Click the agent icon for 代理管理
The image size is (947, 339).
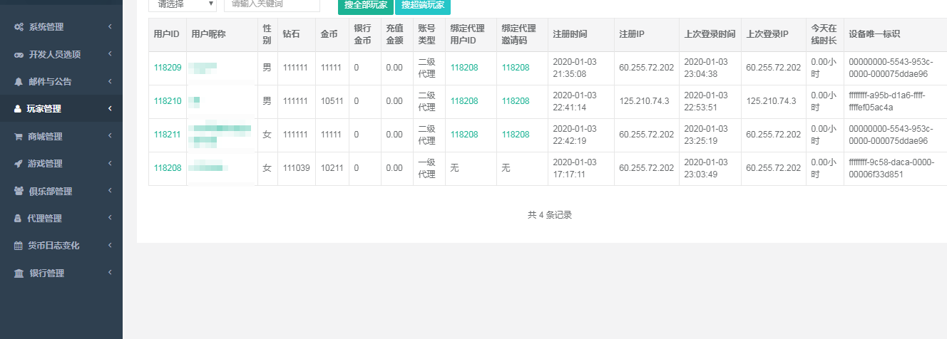tap(19, 219)
